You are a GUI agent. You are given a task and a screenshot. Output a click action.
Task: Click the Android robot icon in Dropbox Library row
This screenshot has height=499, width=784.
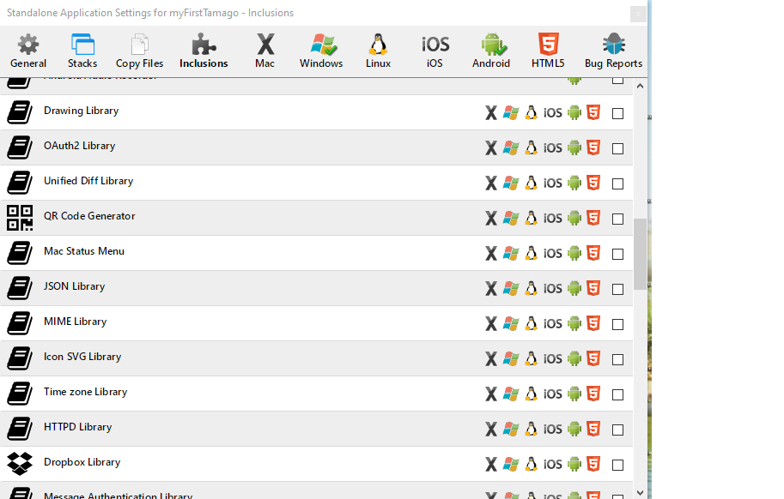[x=574, y=464]
